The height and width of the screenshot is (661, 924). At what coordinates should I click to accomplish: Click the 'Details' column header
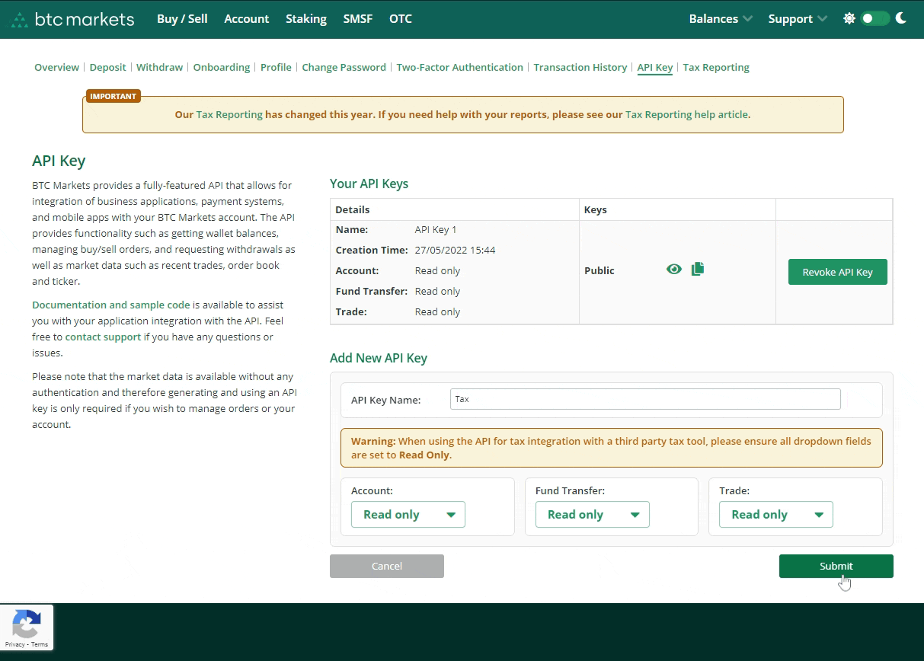(353, 209)
